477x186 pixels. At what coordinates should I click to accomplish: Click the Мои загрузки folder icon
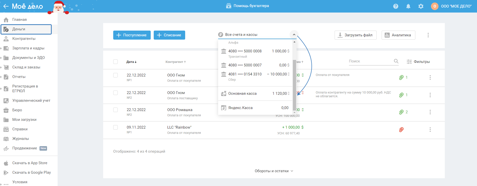[x=6, y=120]
